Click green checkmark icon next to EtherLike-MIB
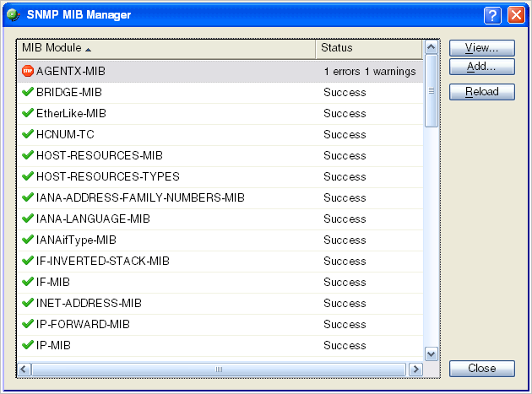The width and height of the screenshot is (532, 394). pyautogui.click(x=27, y=113)
